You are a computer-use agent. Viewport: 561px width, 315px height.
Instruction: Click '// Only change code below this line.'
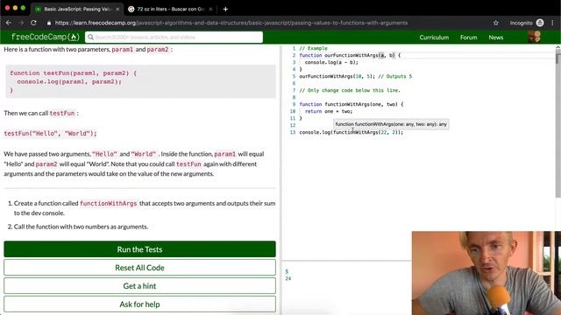pyautogui.click(x=350, y=90)
